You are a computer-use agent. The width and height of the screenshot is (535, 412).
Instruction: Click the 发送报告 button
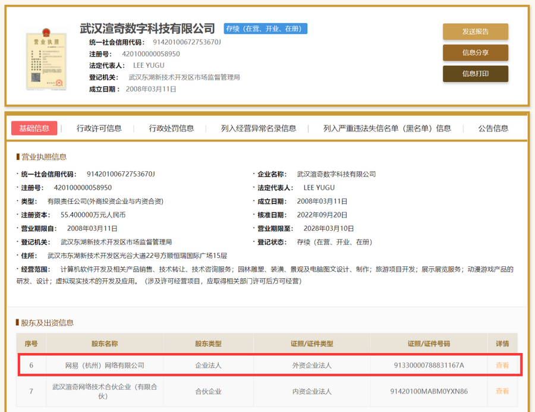pyautogui.click(x=475, y=32)
